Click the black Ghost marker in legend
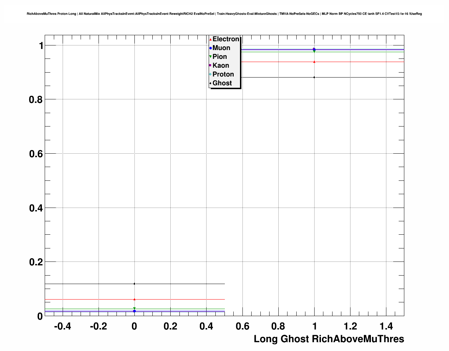Screen dimensions: 449x351 click(x=210, y=83)
